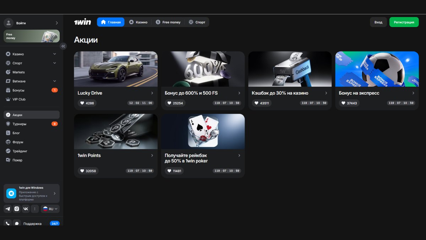Open the Telegram social icon
426x240 pixels.
[8, 209]
